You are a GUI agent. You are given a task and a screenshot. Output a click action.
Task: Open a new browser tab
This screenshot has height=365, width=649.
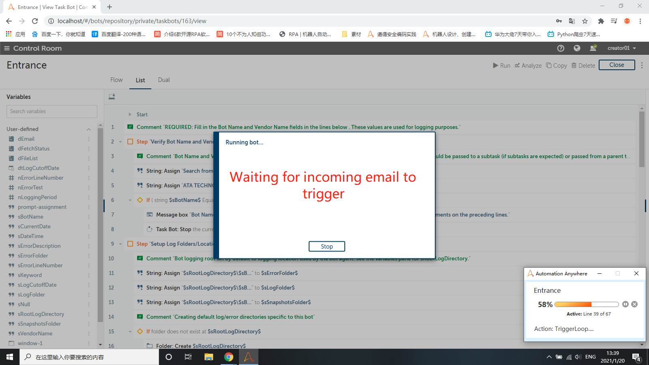pos(110,7)
